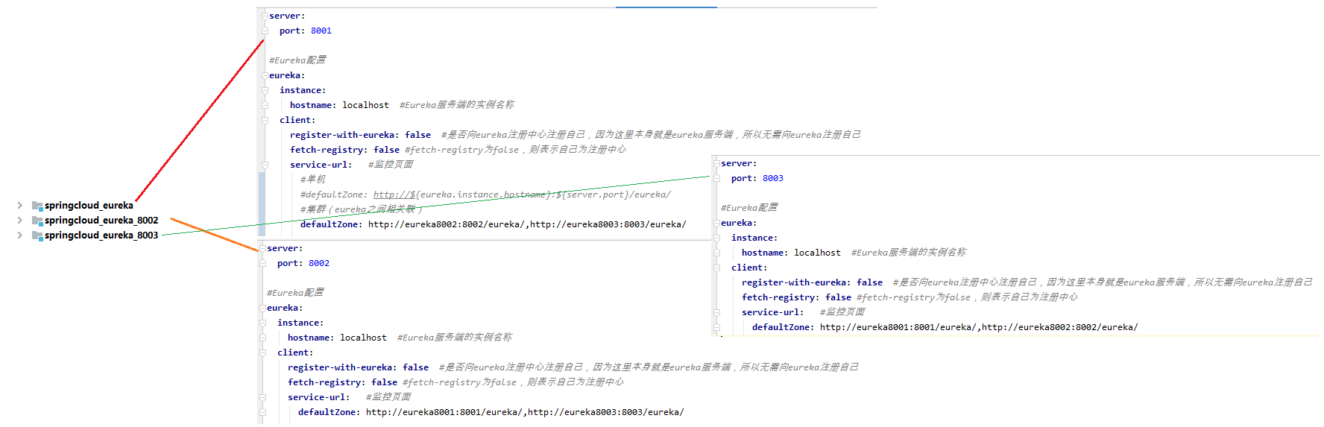Image resolution: width=1324 pixels, height=427 pixels.
Task: Collapse the eureka block in port 8001 config
Action: pyautogui.click(x=265, y=75)
